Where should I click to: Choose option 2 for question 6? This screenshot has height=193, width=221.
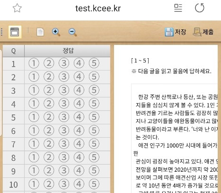point(49,131)
